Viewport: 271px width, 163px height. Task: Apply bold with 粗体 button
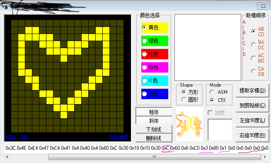pos(154,112)
